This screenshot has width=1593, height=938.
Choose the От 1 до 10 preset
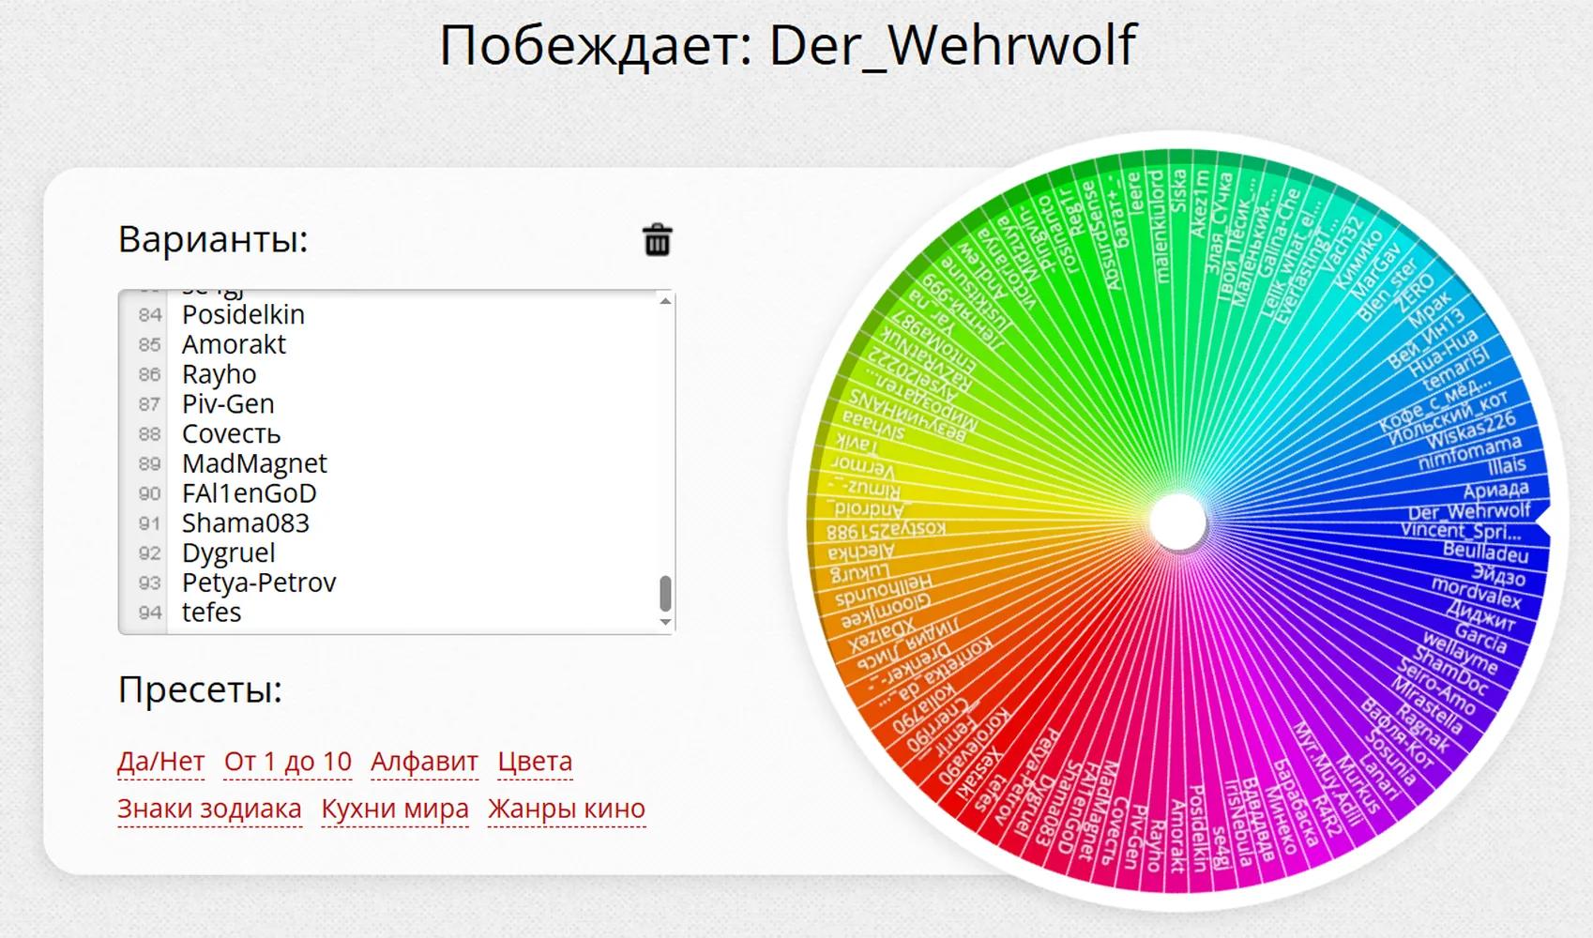[287, 762]
